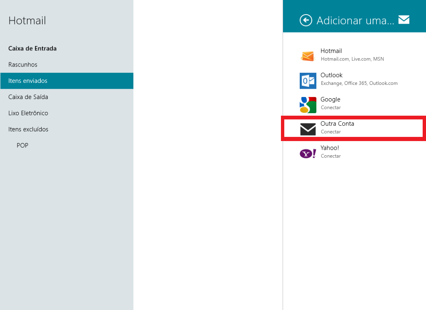This screenshot has width=426, height=310.
Task: Click the white envelope icon in the header
Action: point(404,20)
